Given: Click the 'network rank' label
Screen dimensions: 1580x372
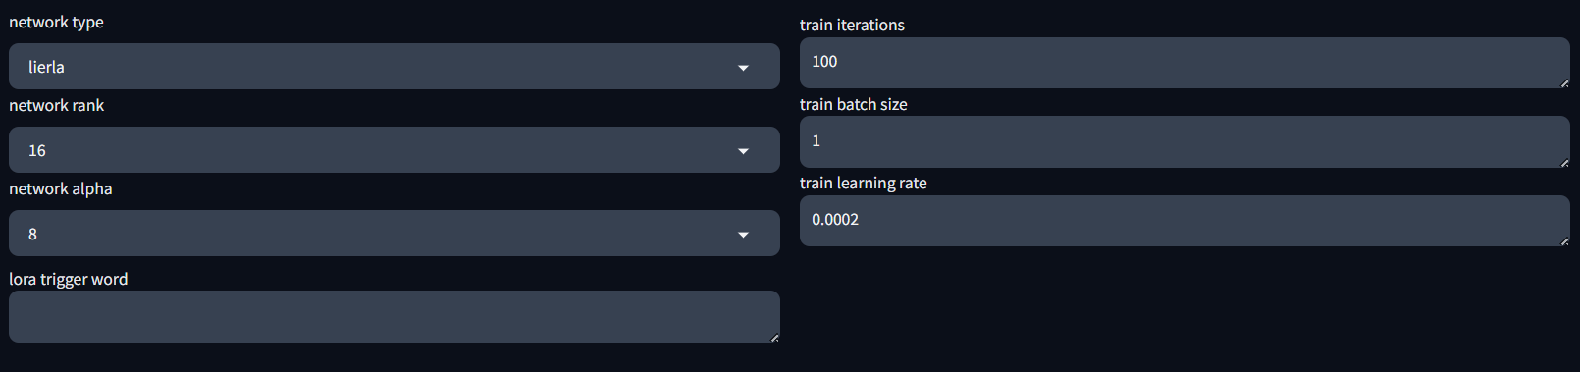Looking at the screenshot, I should (x=56, y=105).
